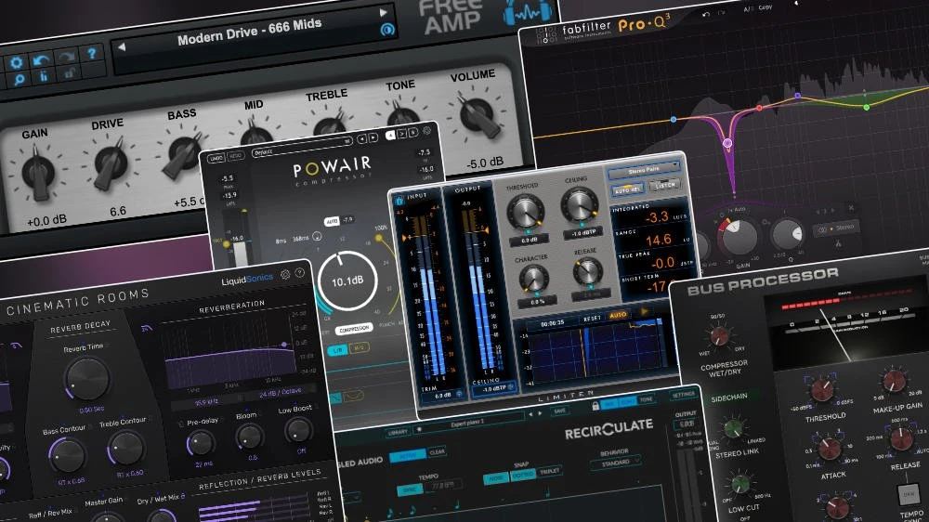Open Free Amp settings gear icon
The height and width of the screenshot is (522, 929).
click(17, 63)
